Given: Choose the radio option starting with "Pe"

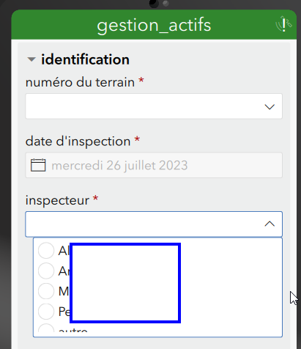Looking at the screenshot, I should 46,312.
